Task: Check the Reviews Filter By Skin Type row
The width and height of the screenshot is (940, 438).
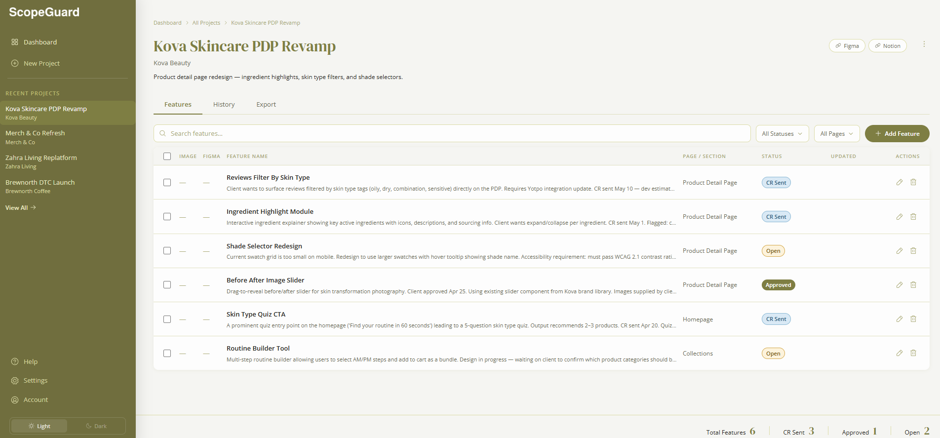Action: [167, 183]
